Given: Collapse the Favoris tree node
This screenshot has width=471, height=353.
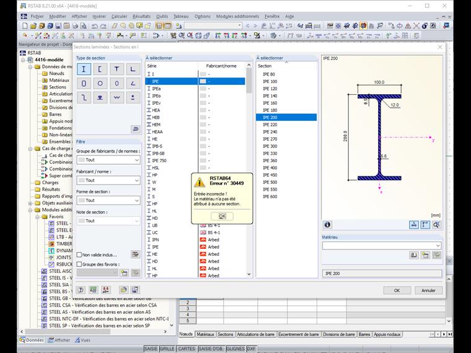Looking at the screenshot, I should click(37, 217).
